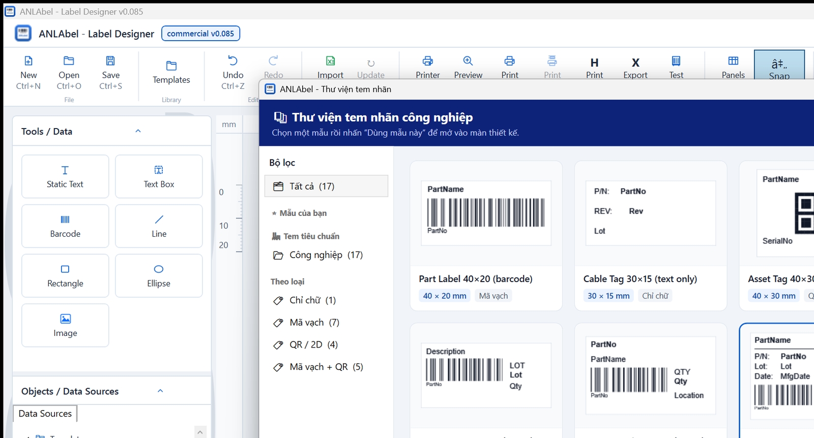The height and width of the screenshot is (438, 814).
Task: Open a label file from the toolbar
Action: [69, 72]
